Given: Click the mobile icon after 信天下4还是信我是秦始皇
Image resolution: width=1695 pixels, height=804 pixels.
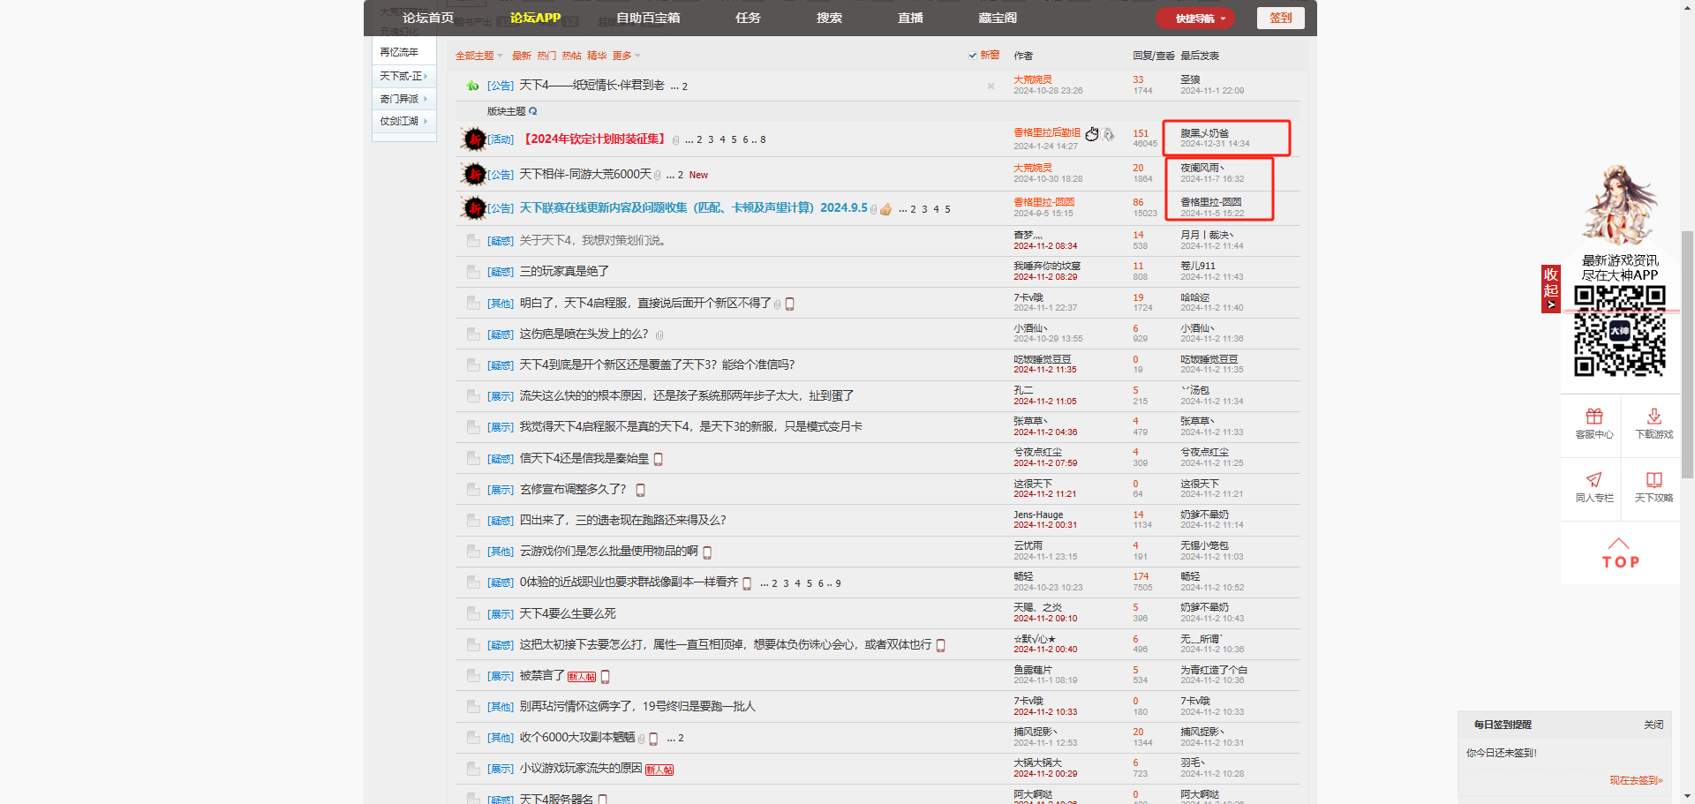Looking at the screenshot, I should (659, 459).
